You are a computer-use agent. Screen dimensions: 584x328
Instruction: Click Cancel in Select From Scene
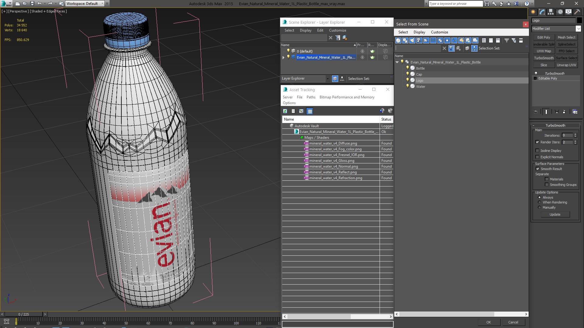pyautogui.click(x=513, y=322)
